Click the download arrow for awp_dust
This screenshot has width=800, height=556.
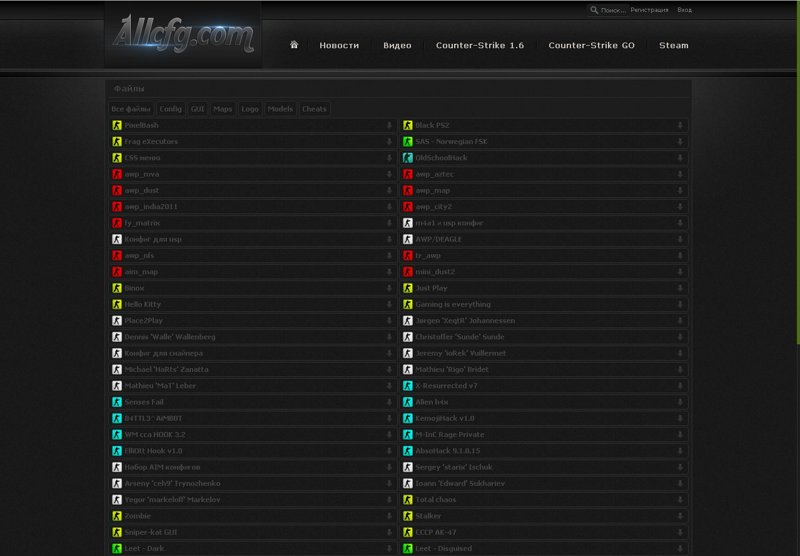389,190
